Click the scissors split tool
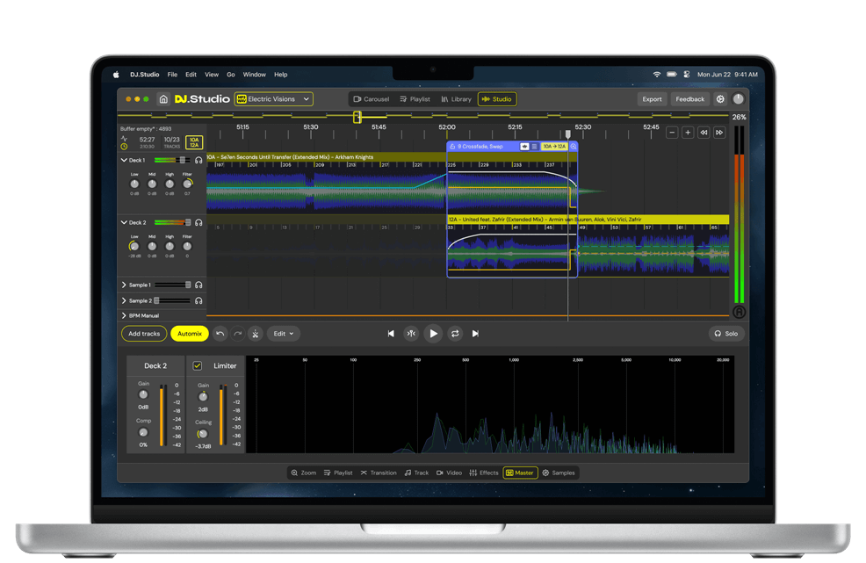This screenshot has width=866, height=563. [255, 334]
